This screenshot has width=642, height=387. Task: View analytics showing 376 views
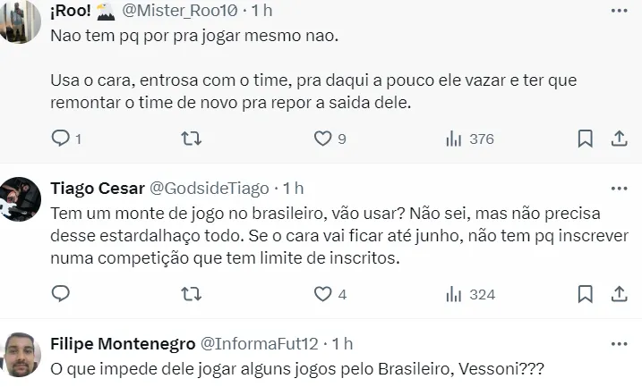(454, 139)
